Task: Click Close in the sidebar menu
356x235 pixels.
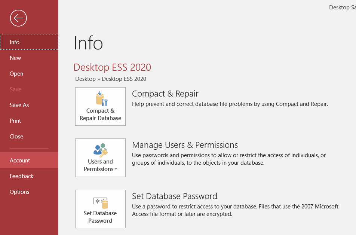Action: [29, 136]
